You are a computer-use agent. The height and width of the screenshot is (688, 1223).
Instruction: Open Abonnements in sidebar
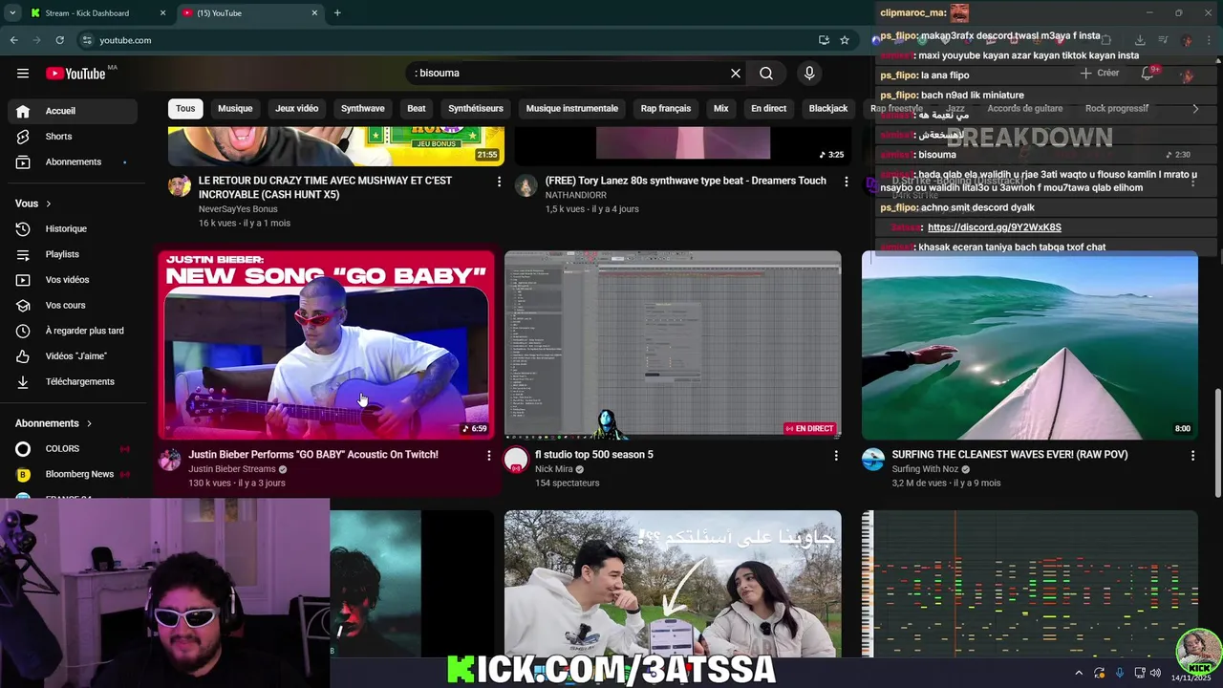[73, 162]
